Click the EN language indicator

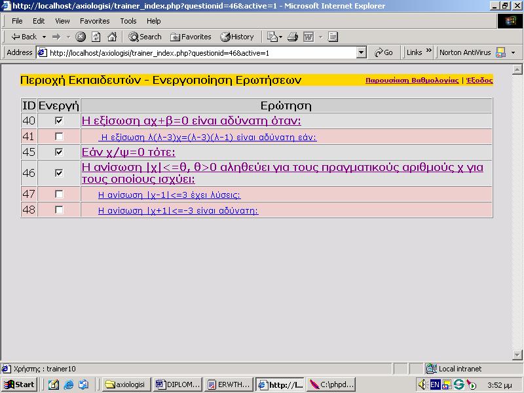(435, 384)
